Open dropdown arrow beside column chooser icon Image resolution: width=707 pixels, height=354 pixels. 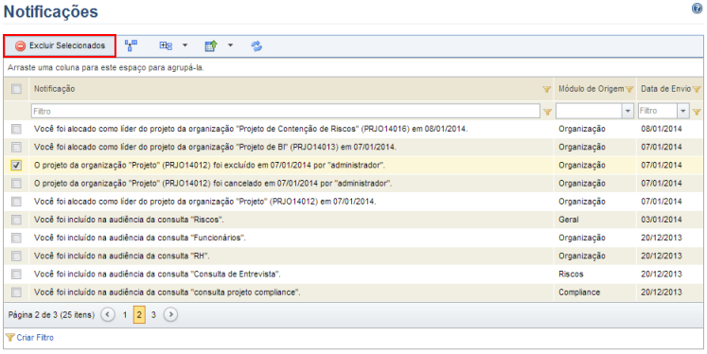[x=185, y=45]
